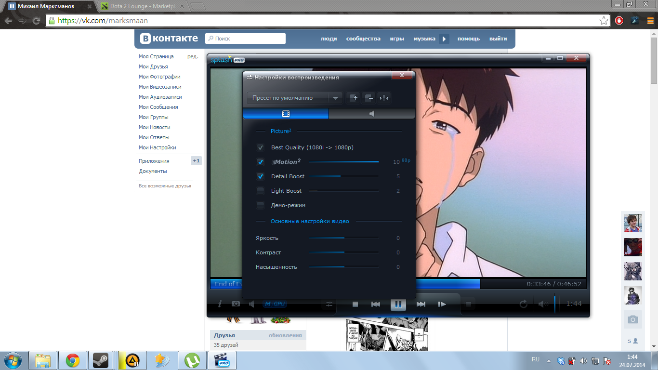Adjust the Motion² level slider
This screenshot has width=658, height=370.
[343, 162]
